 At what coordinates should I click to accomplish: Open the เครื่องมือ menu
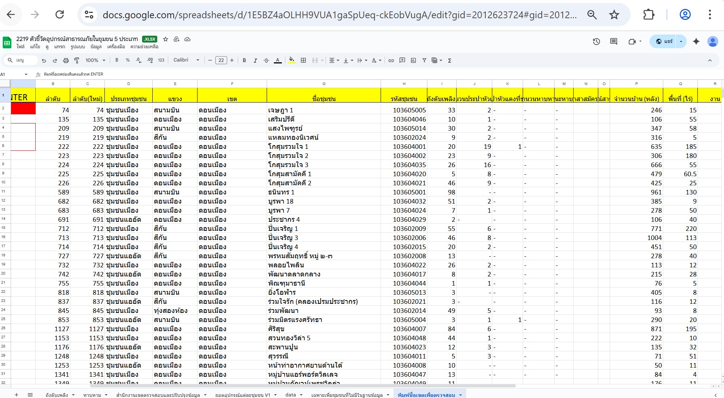click(116, 47)
